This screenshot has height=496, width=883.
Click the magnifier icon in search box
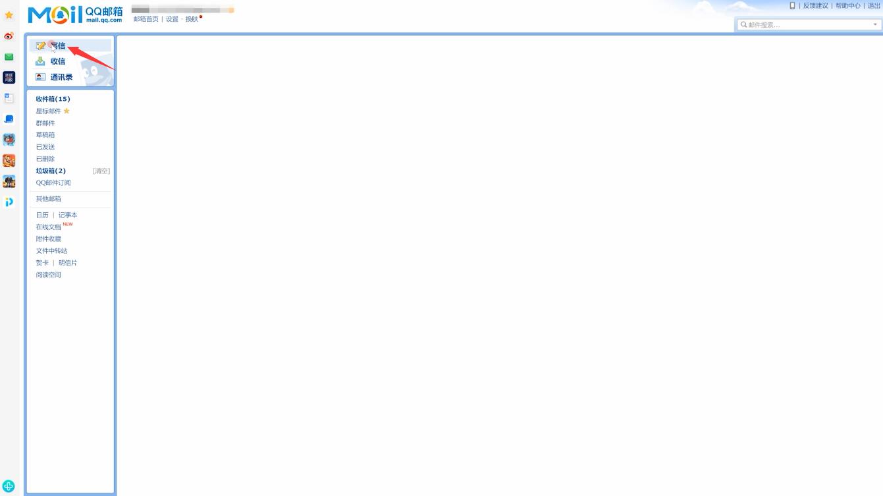743,24
